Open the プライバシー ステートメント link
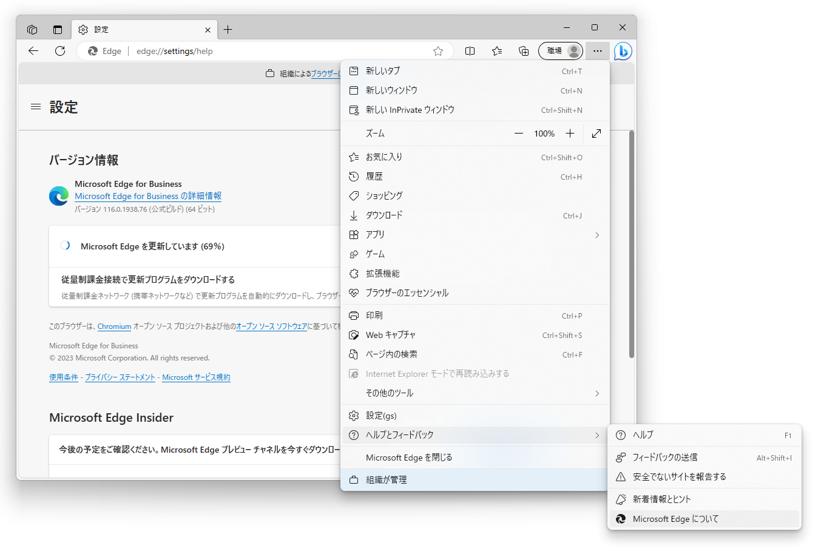 pos(121,377)
